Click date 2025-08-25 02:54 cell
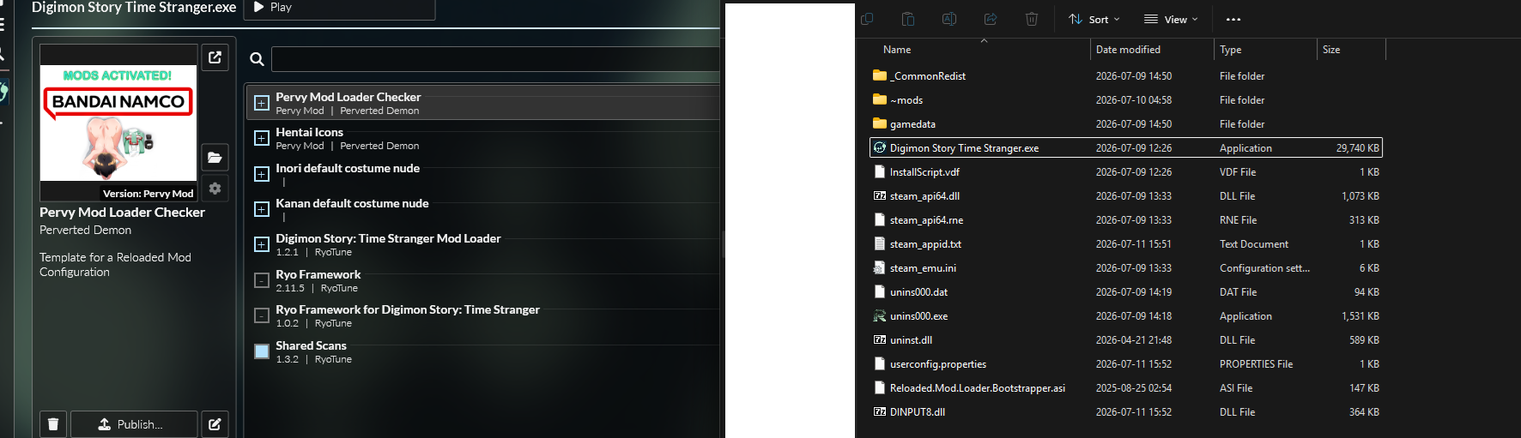Viewport: 1521px width, 438px height. click(x=1133, y=388)
